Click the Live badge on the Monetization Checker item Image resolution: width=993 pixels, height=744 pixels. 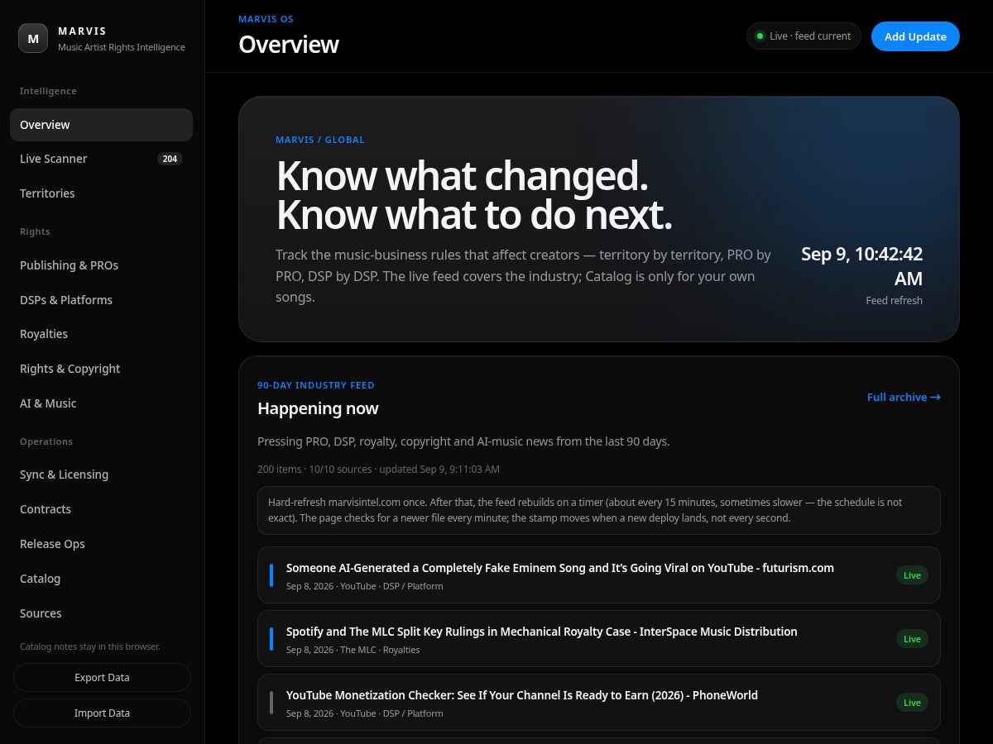(912, 703)
